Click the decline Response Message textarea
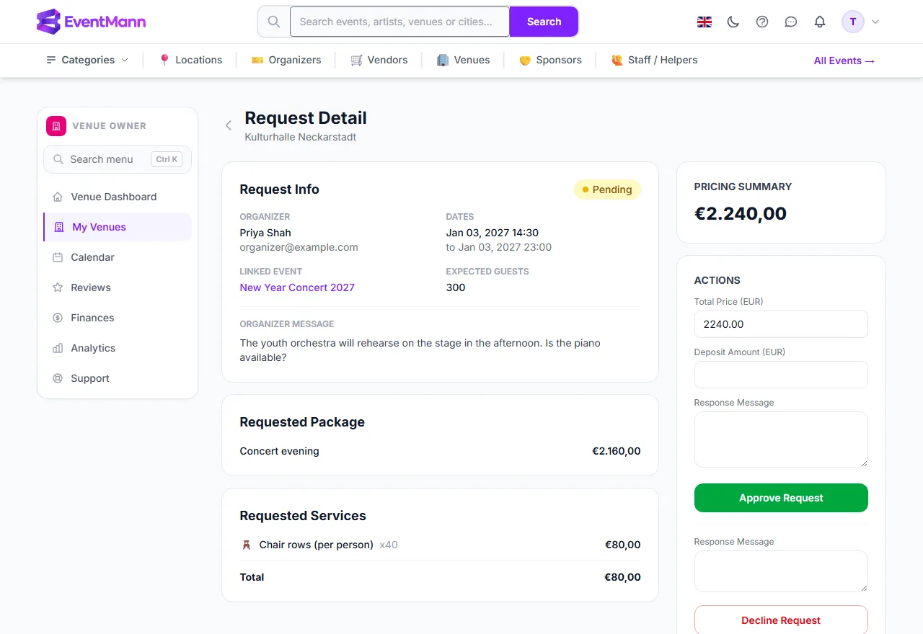Viewport: 923px width, 634px height. point(781,571)
